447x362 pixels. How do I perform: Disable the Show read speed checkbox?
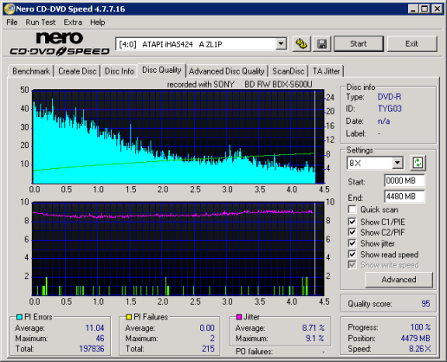(x=352, y=255)
